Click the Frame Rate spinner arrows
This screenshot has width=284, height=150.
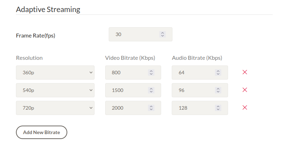(163, 34)
